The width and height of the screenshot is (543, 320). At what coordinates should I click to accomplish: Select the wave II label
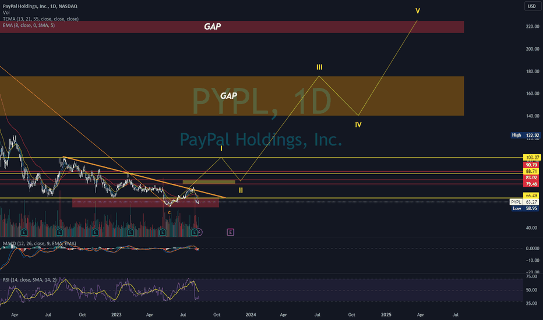pyautogui.click(x=241, y=190)
